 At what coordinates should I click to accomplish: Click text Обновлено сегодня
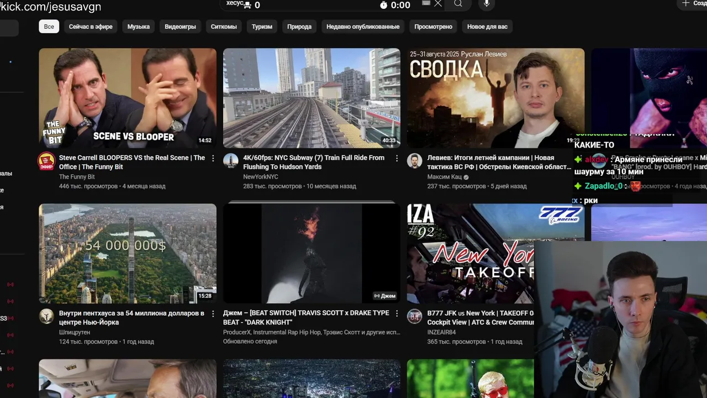tap(250, 342)
